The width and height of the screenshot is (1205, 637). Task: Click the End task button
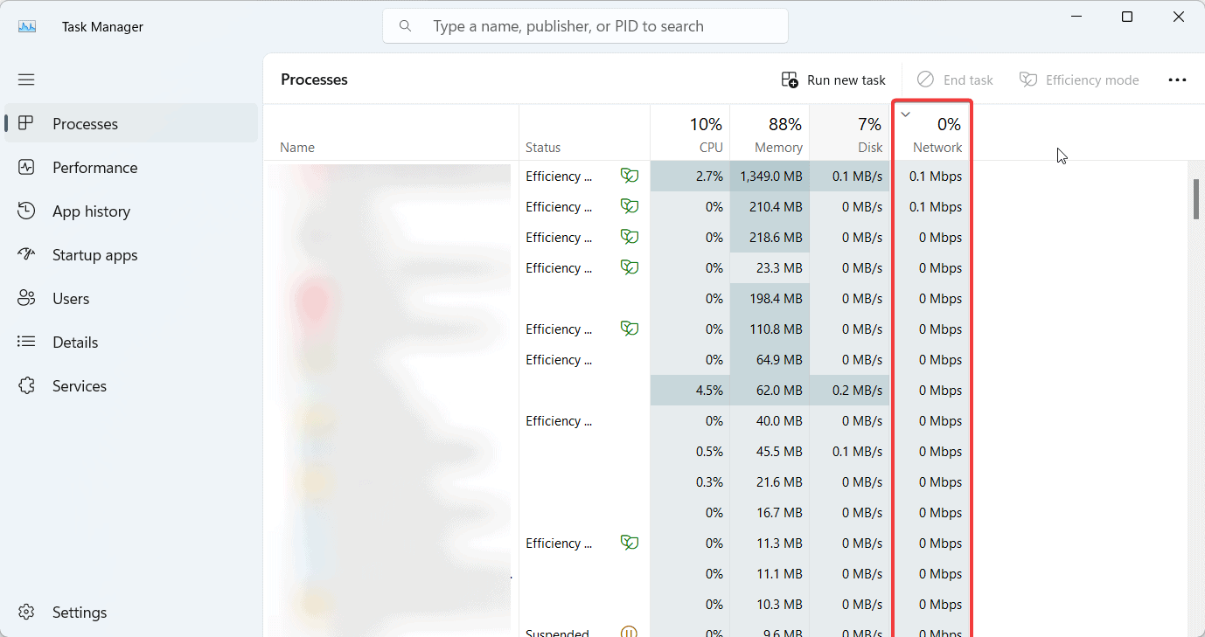(955, 80)
